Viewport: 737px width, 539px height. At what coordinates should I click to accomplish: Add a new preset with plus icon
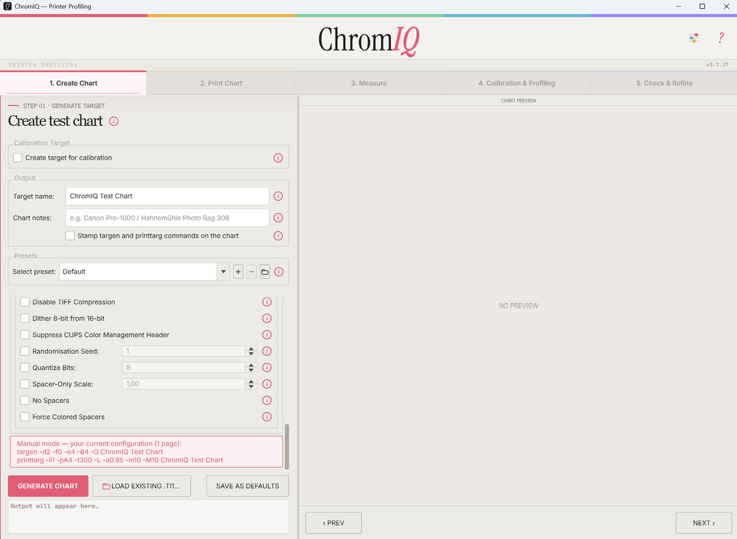238,271
